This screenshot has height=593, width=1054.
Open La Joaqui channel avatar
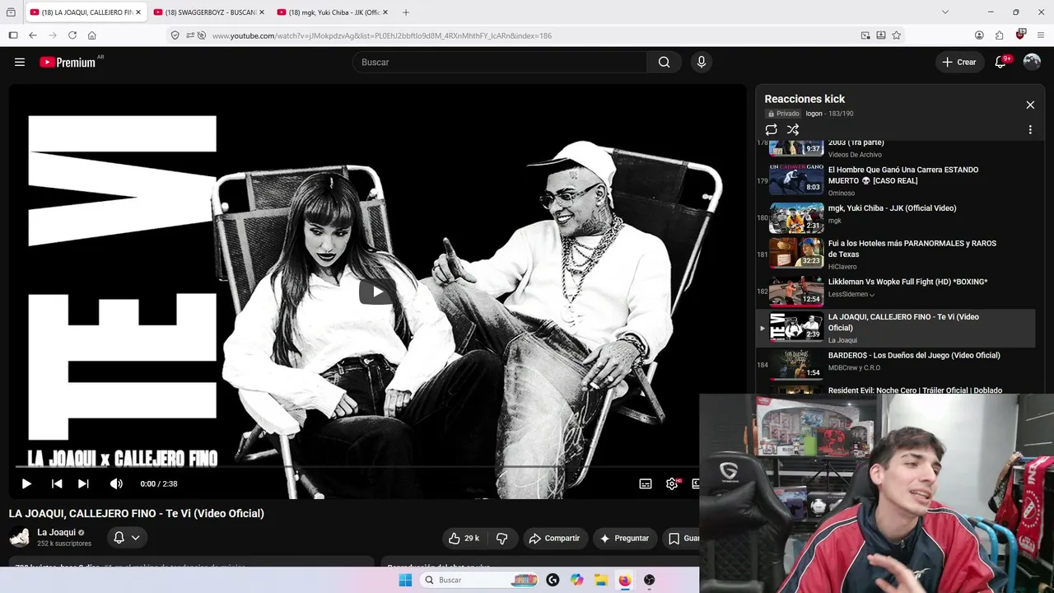pos(20,537)
